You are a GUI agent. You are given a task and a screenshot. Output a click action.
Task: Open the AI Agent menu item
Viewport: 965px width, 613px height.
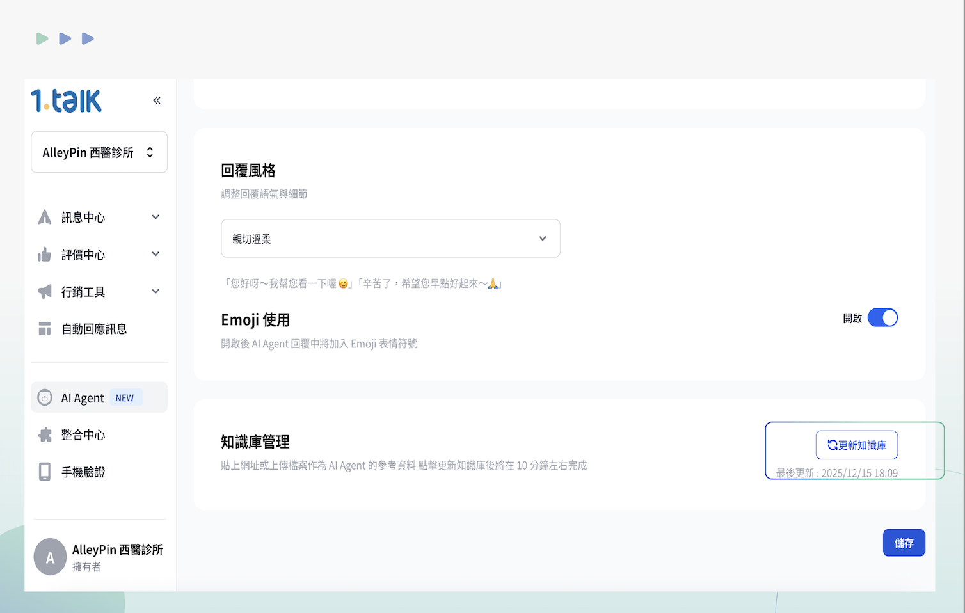83,398
